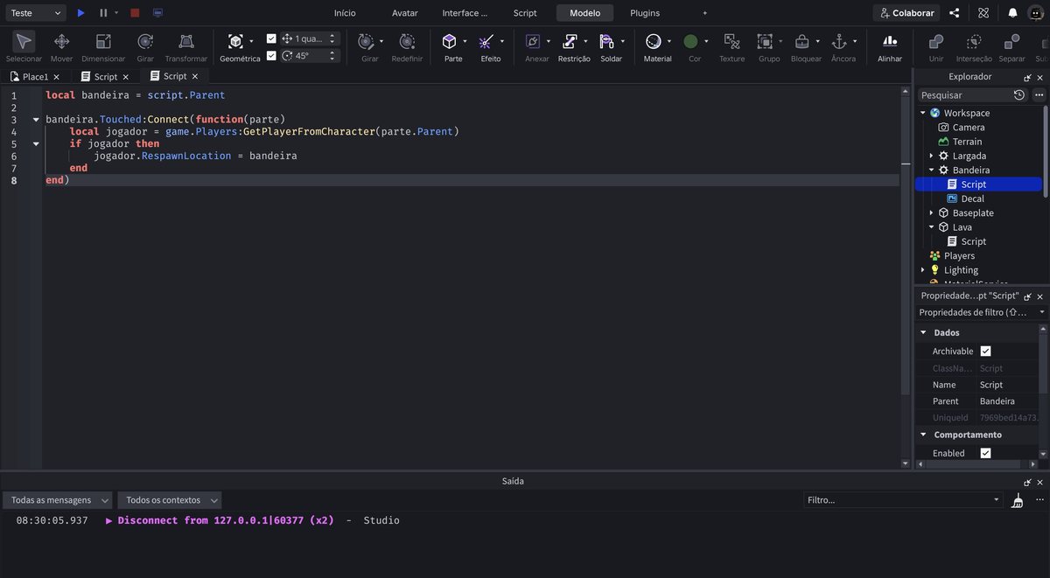The image size is (1050, 578).
Task: Switch to the Place1 document tab
Action: (36, 77)
